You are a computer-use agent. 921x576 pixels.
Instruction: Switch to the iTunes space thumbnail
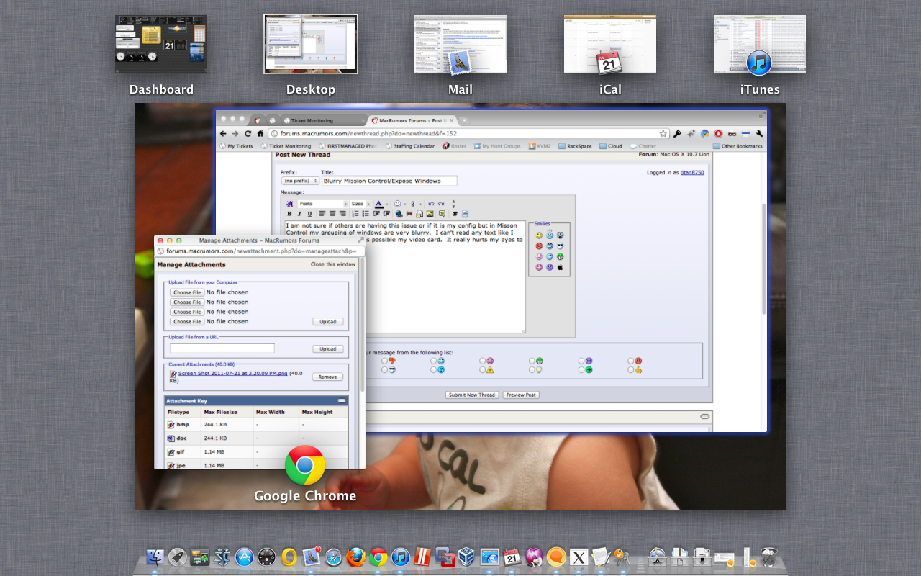760,44
